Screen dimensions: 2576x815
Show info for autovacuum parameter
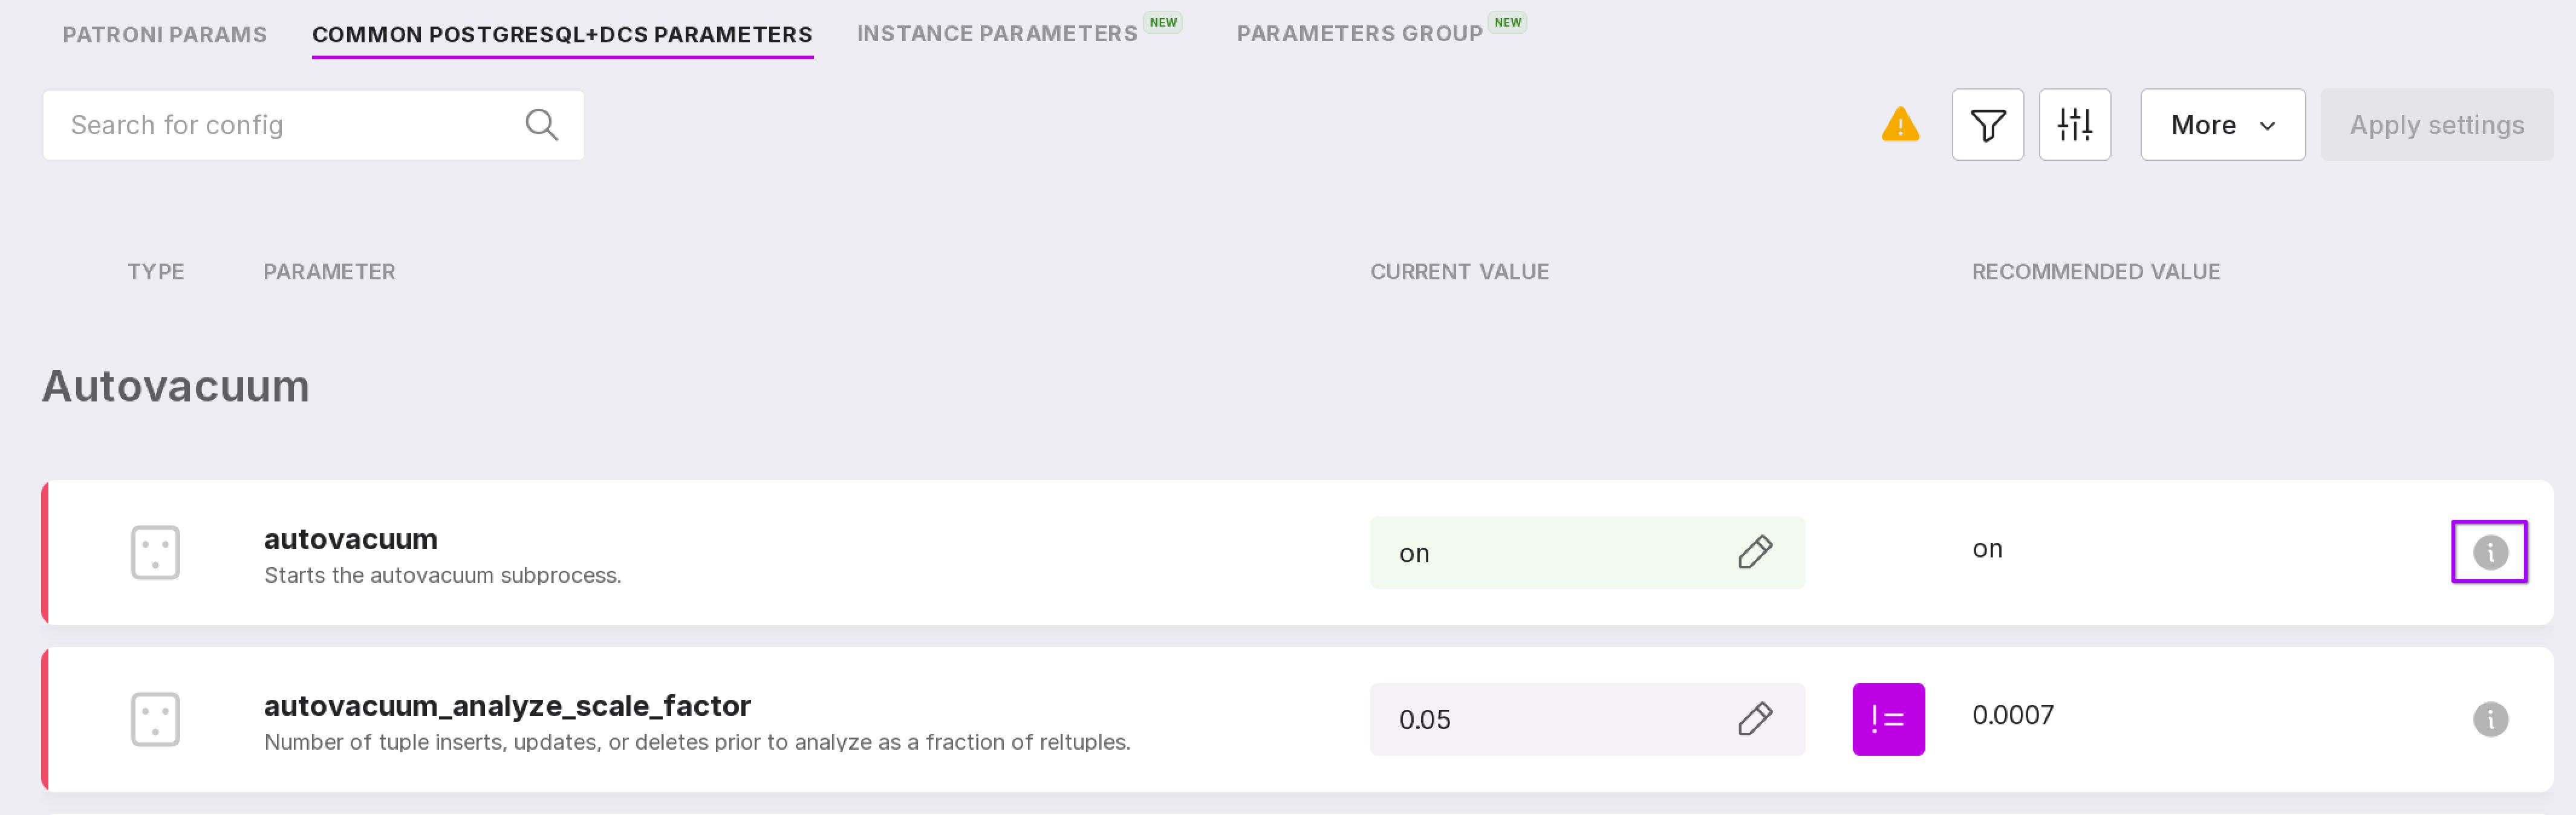(x=2489, y=552)
